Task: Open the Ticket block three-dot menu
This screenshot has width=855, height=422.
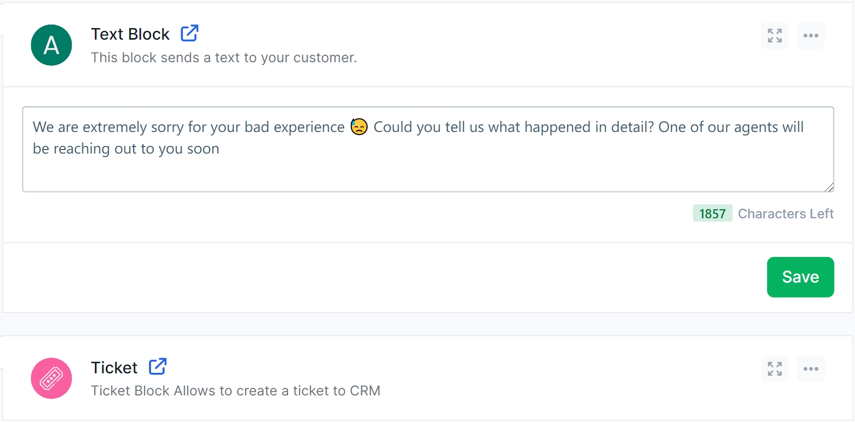Action: click(x=811, y=369)
